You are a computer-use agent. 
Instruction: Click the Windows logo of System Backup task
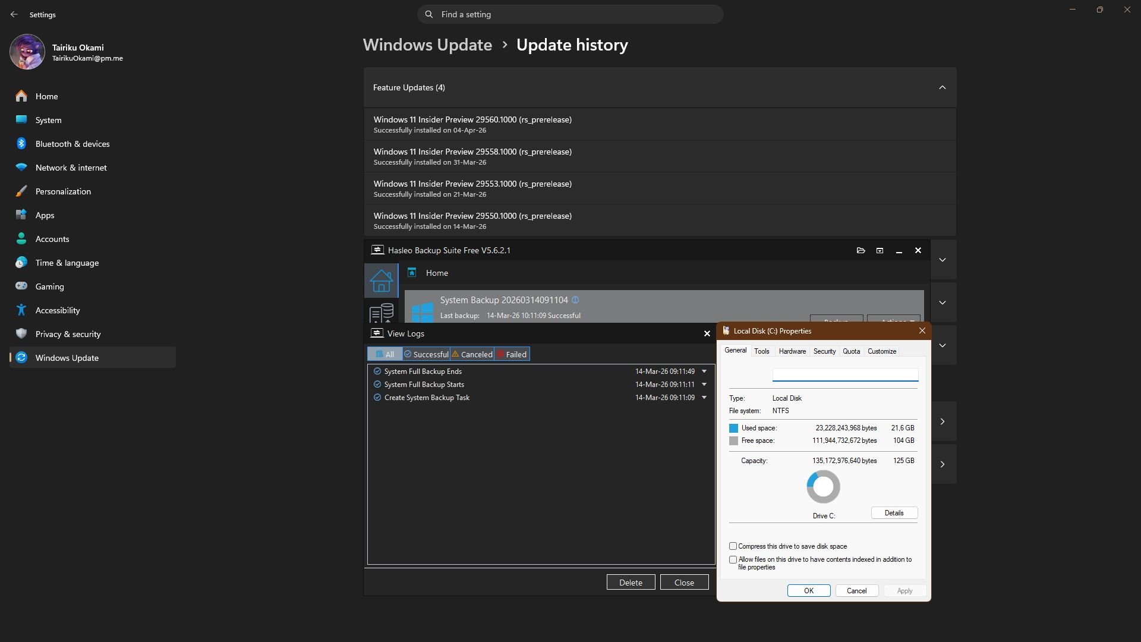(423, 312)
